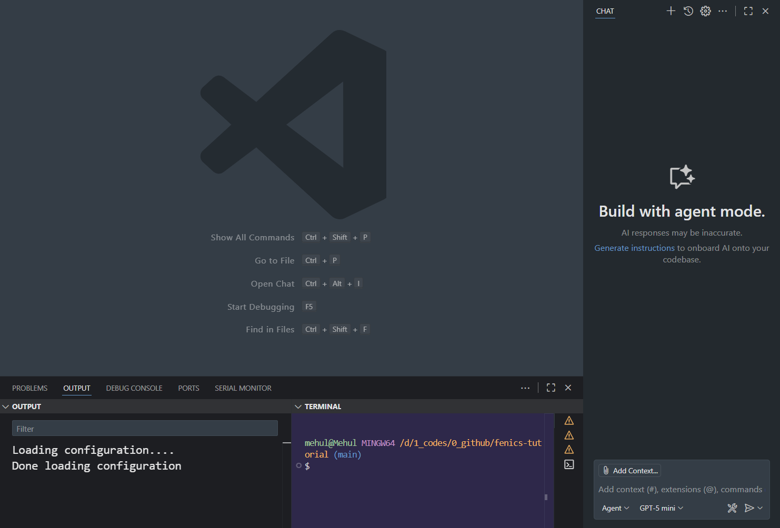Click 'Done loading configuration' output text

tap(97, 466)
